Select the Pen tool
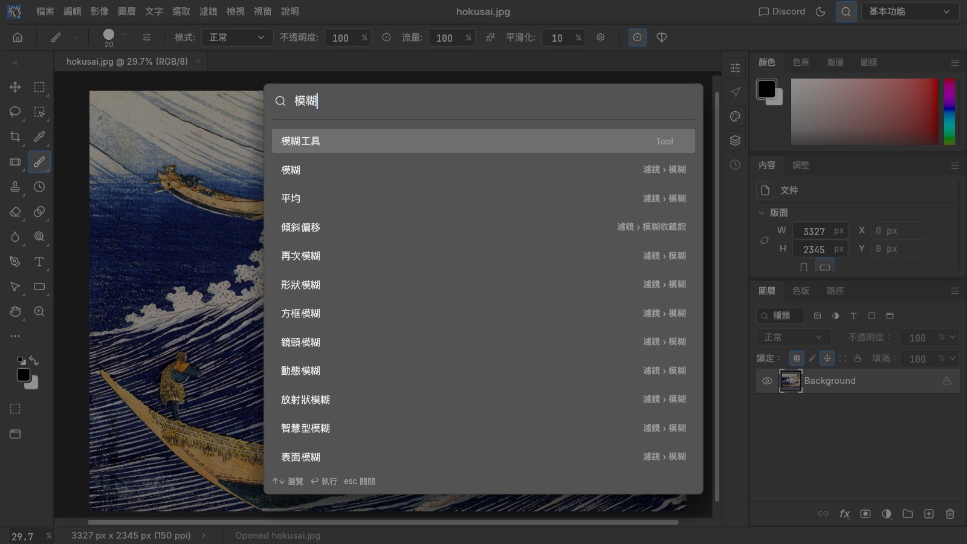Viewport: 967px width, 544px height. [x=15, y=262]
